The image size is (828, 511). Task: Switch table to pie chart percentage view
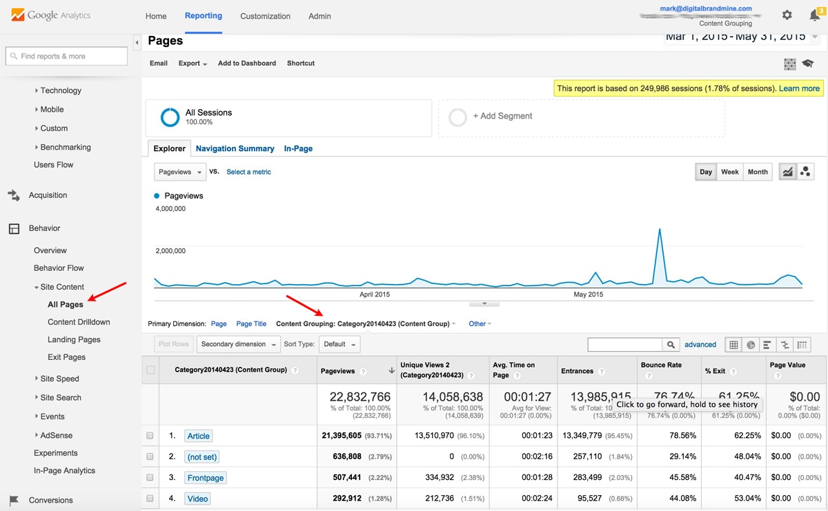(751, 345)
